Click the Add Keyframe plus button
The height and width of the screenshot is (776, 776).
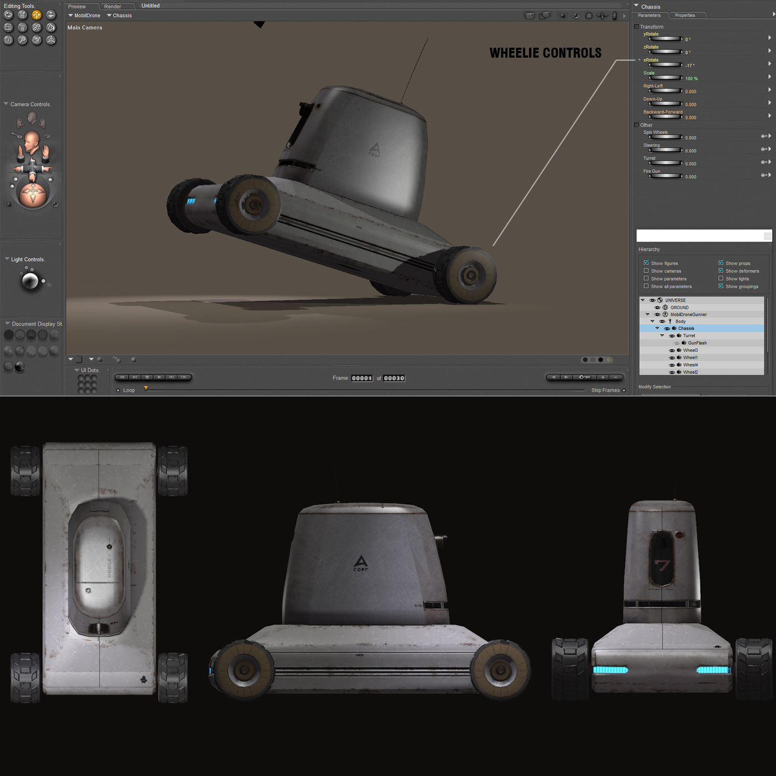(x=603, y=377)
